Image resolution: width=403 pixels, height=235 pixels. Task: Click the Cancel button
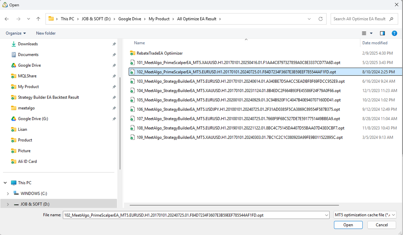coord(382,225)
